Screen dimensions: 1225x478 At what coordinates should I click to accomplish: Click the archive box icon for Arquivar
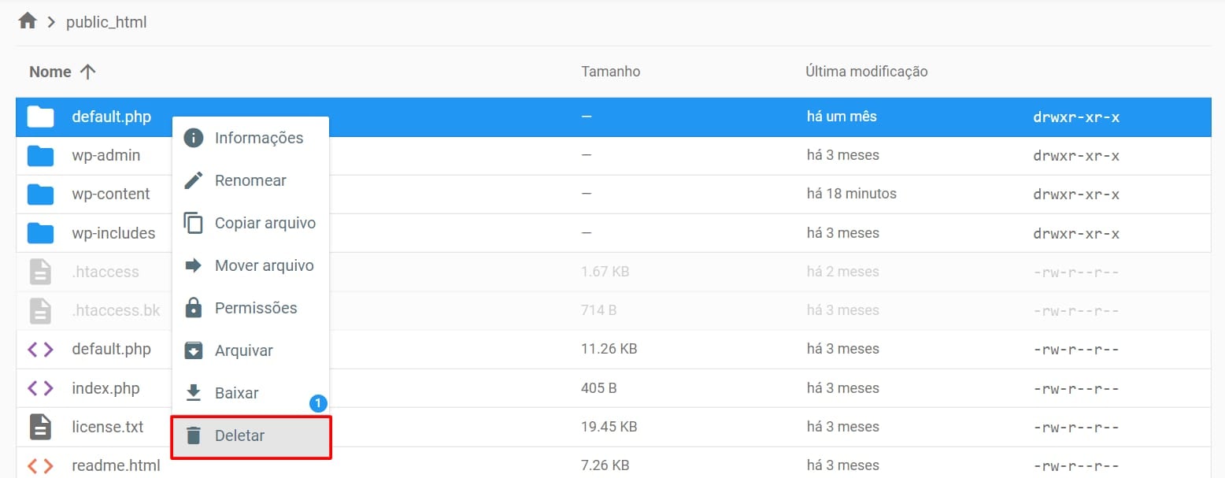click(193, 350)
